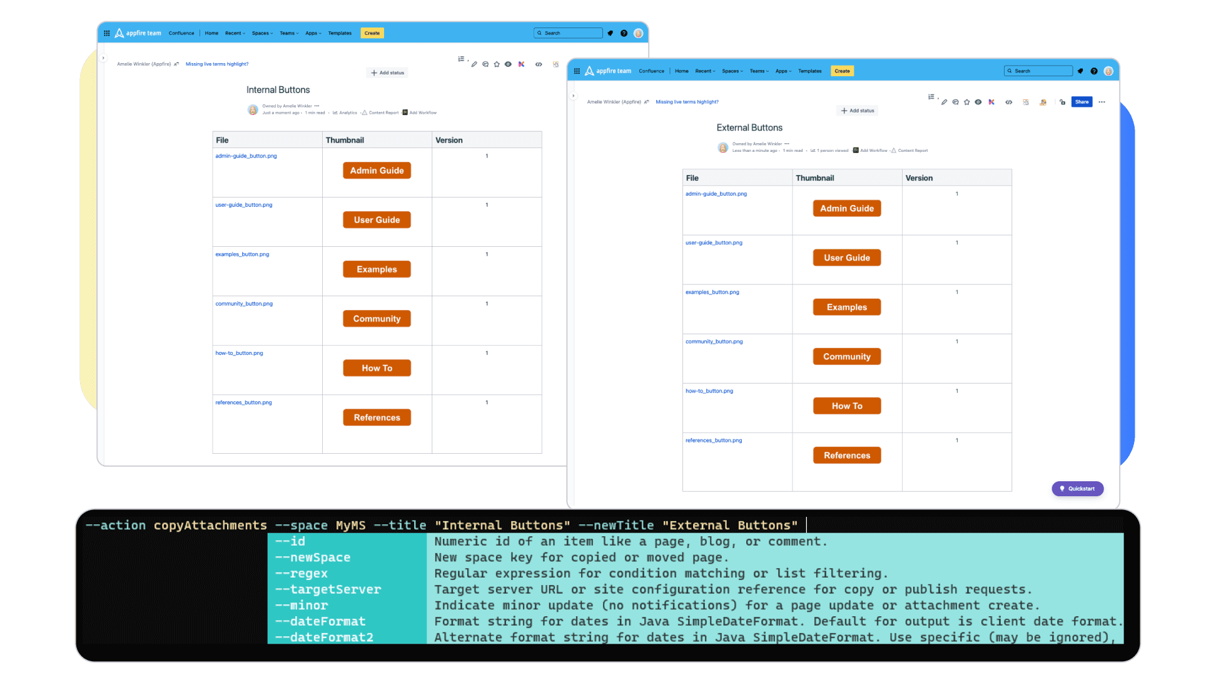Viewport: 1216px width, 685px height.
Task: Click the Confluence menu item in the navigation bar
Action: pos(652,71)
